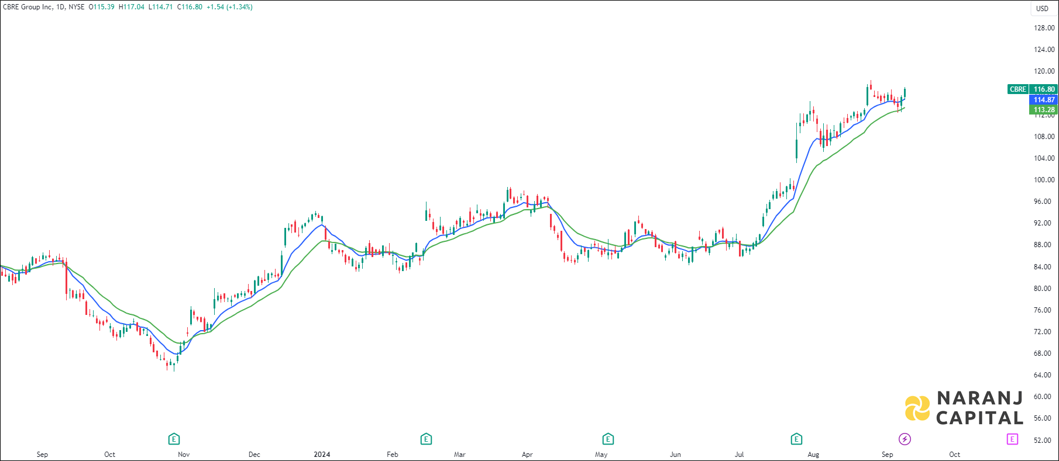Click the pink upcoming earnings icon
The height and width of the screenshot is (461, 1059).
point(1012,439)
